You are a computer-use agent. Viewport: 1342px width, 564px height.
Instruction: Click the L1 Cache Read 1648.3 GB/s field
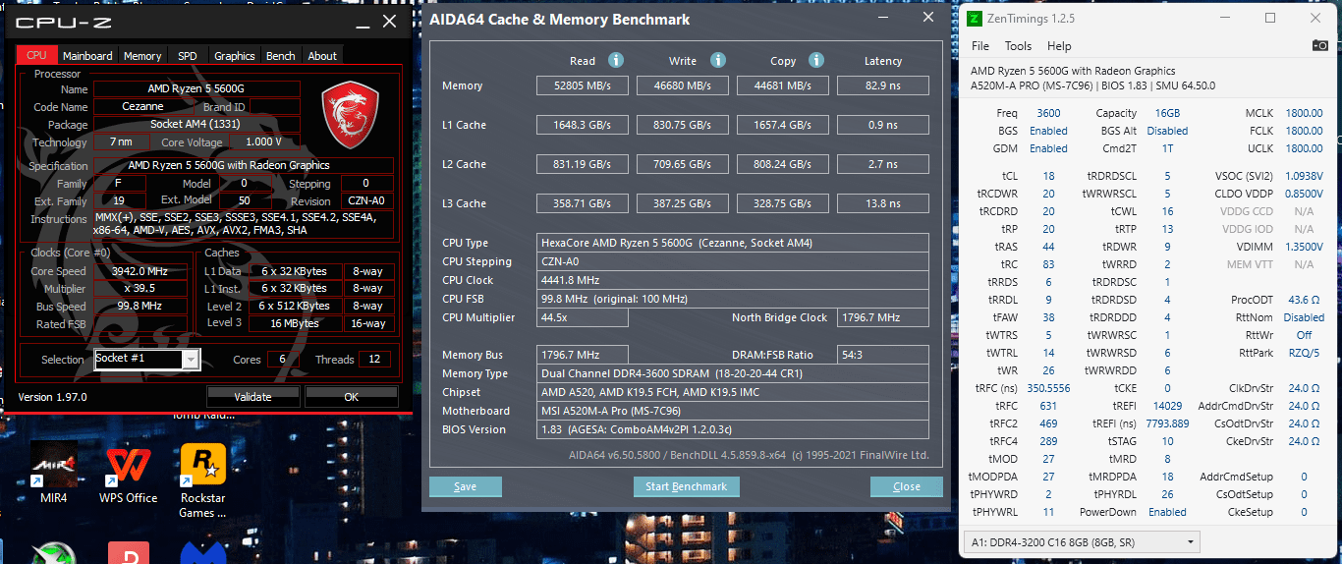(x=584, y=125)
